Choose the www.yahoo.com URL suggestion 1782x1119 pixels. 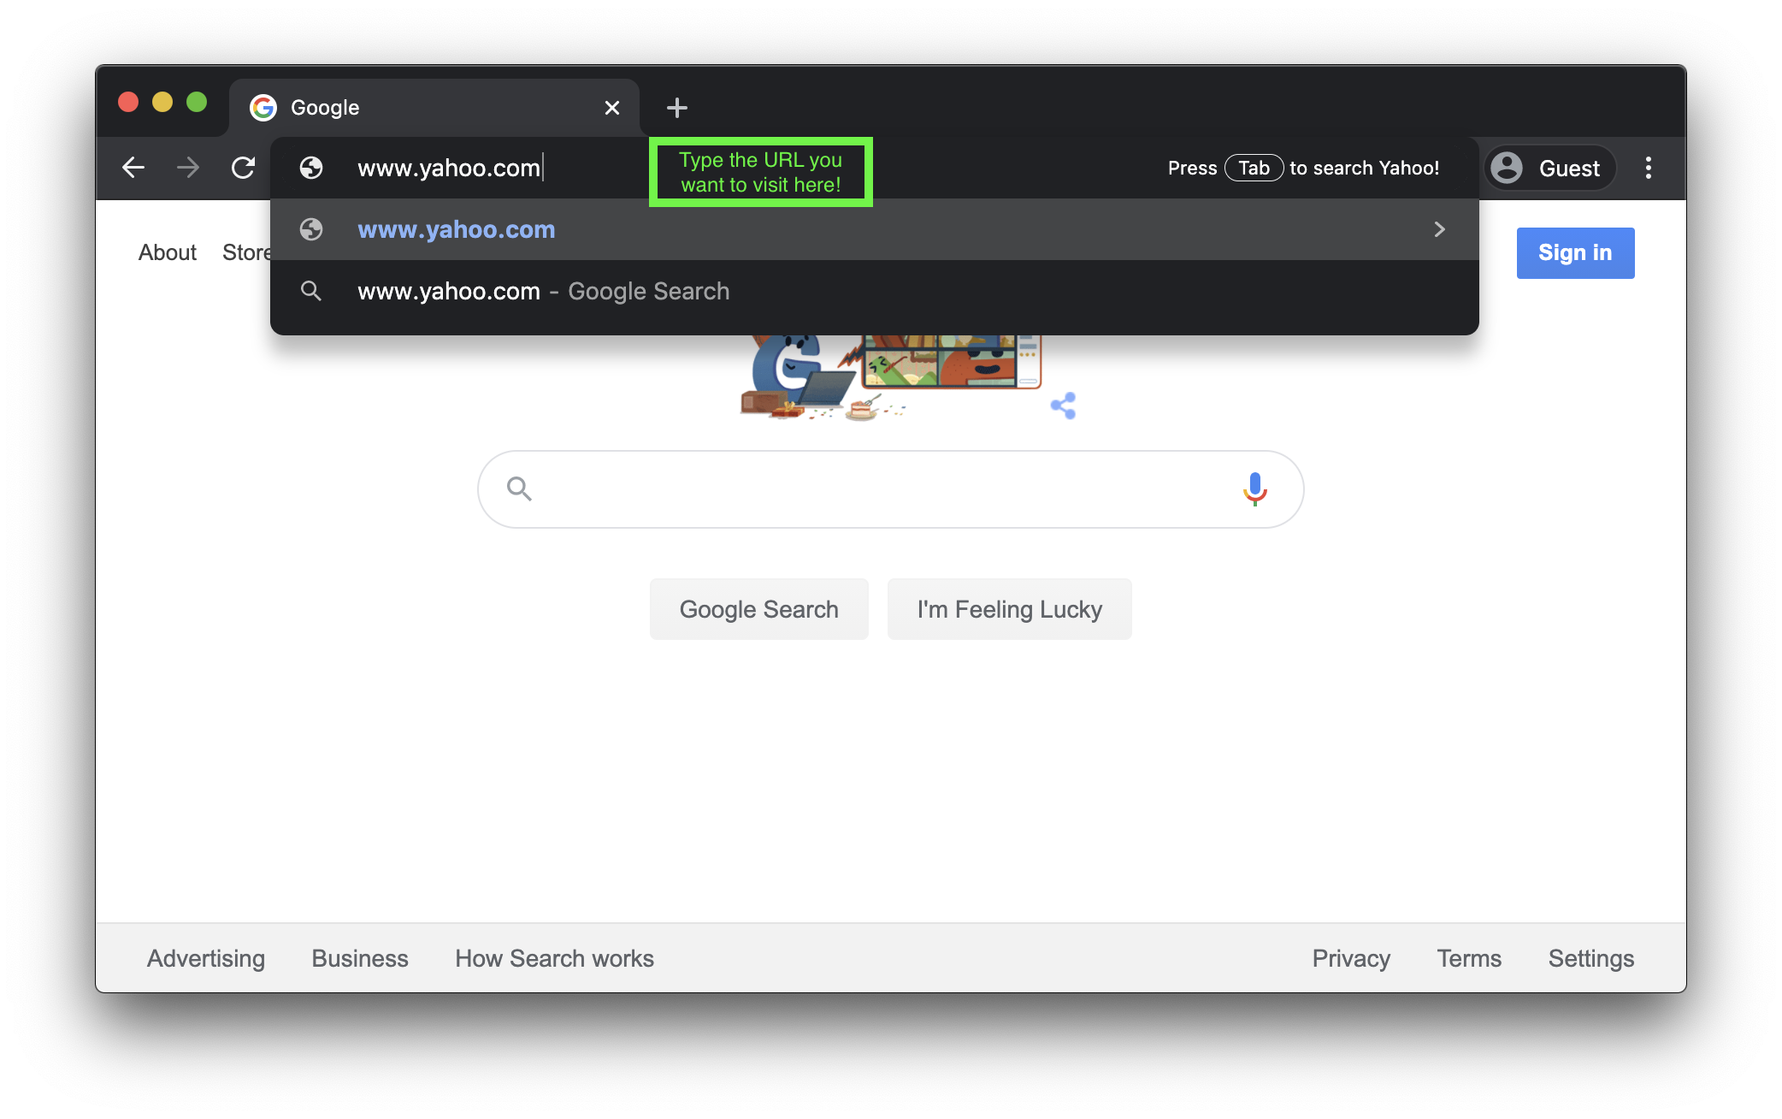click(875, 229)
